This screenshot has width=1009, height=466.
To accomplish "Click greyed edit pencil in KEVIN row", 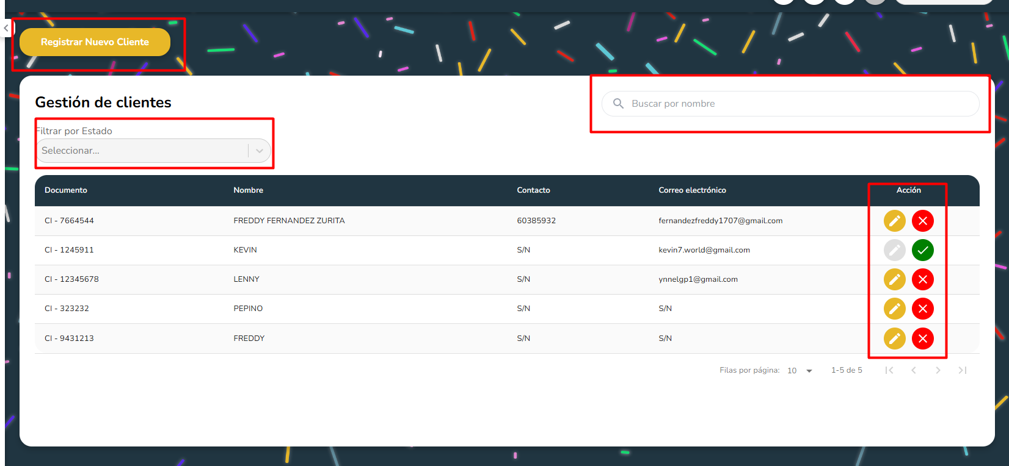I will (894, 250).
